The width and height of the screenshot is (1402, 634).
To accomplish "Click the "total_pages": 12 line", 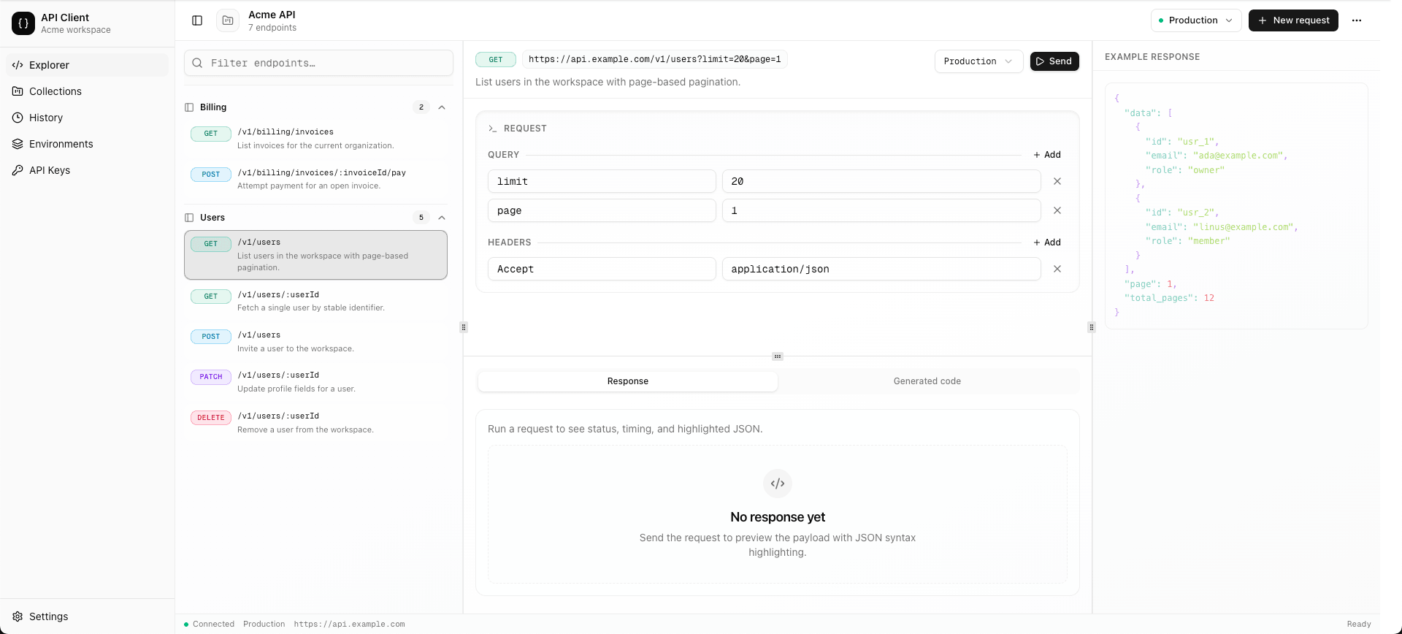I will coord(1169,298).
